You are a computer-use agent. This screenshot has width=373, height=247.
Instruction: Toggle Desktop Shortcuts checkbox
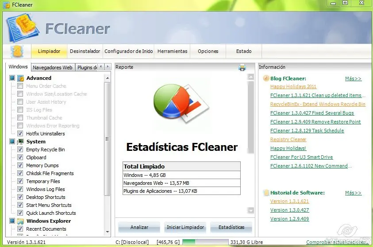tap(20, 197)
